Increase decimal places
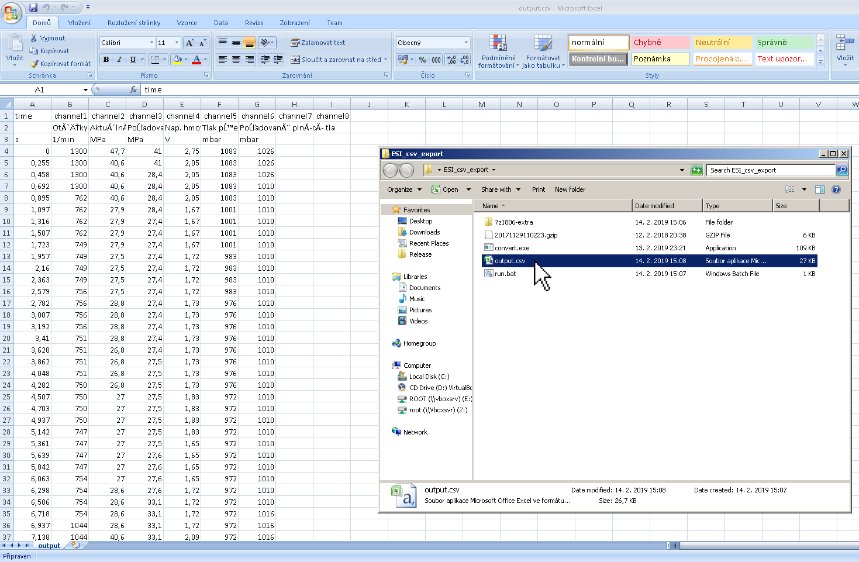Viewport: 859px width, 562px height. point(451,60)
